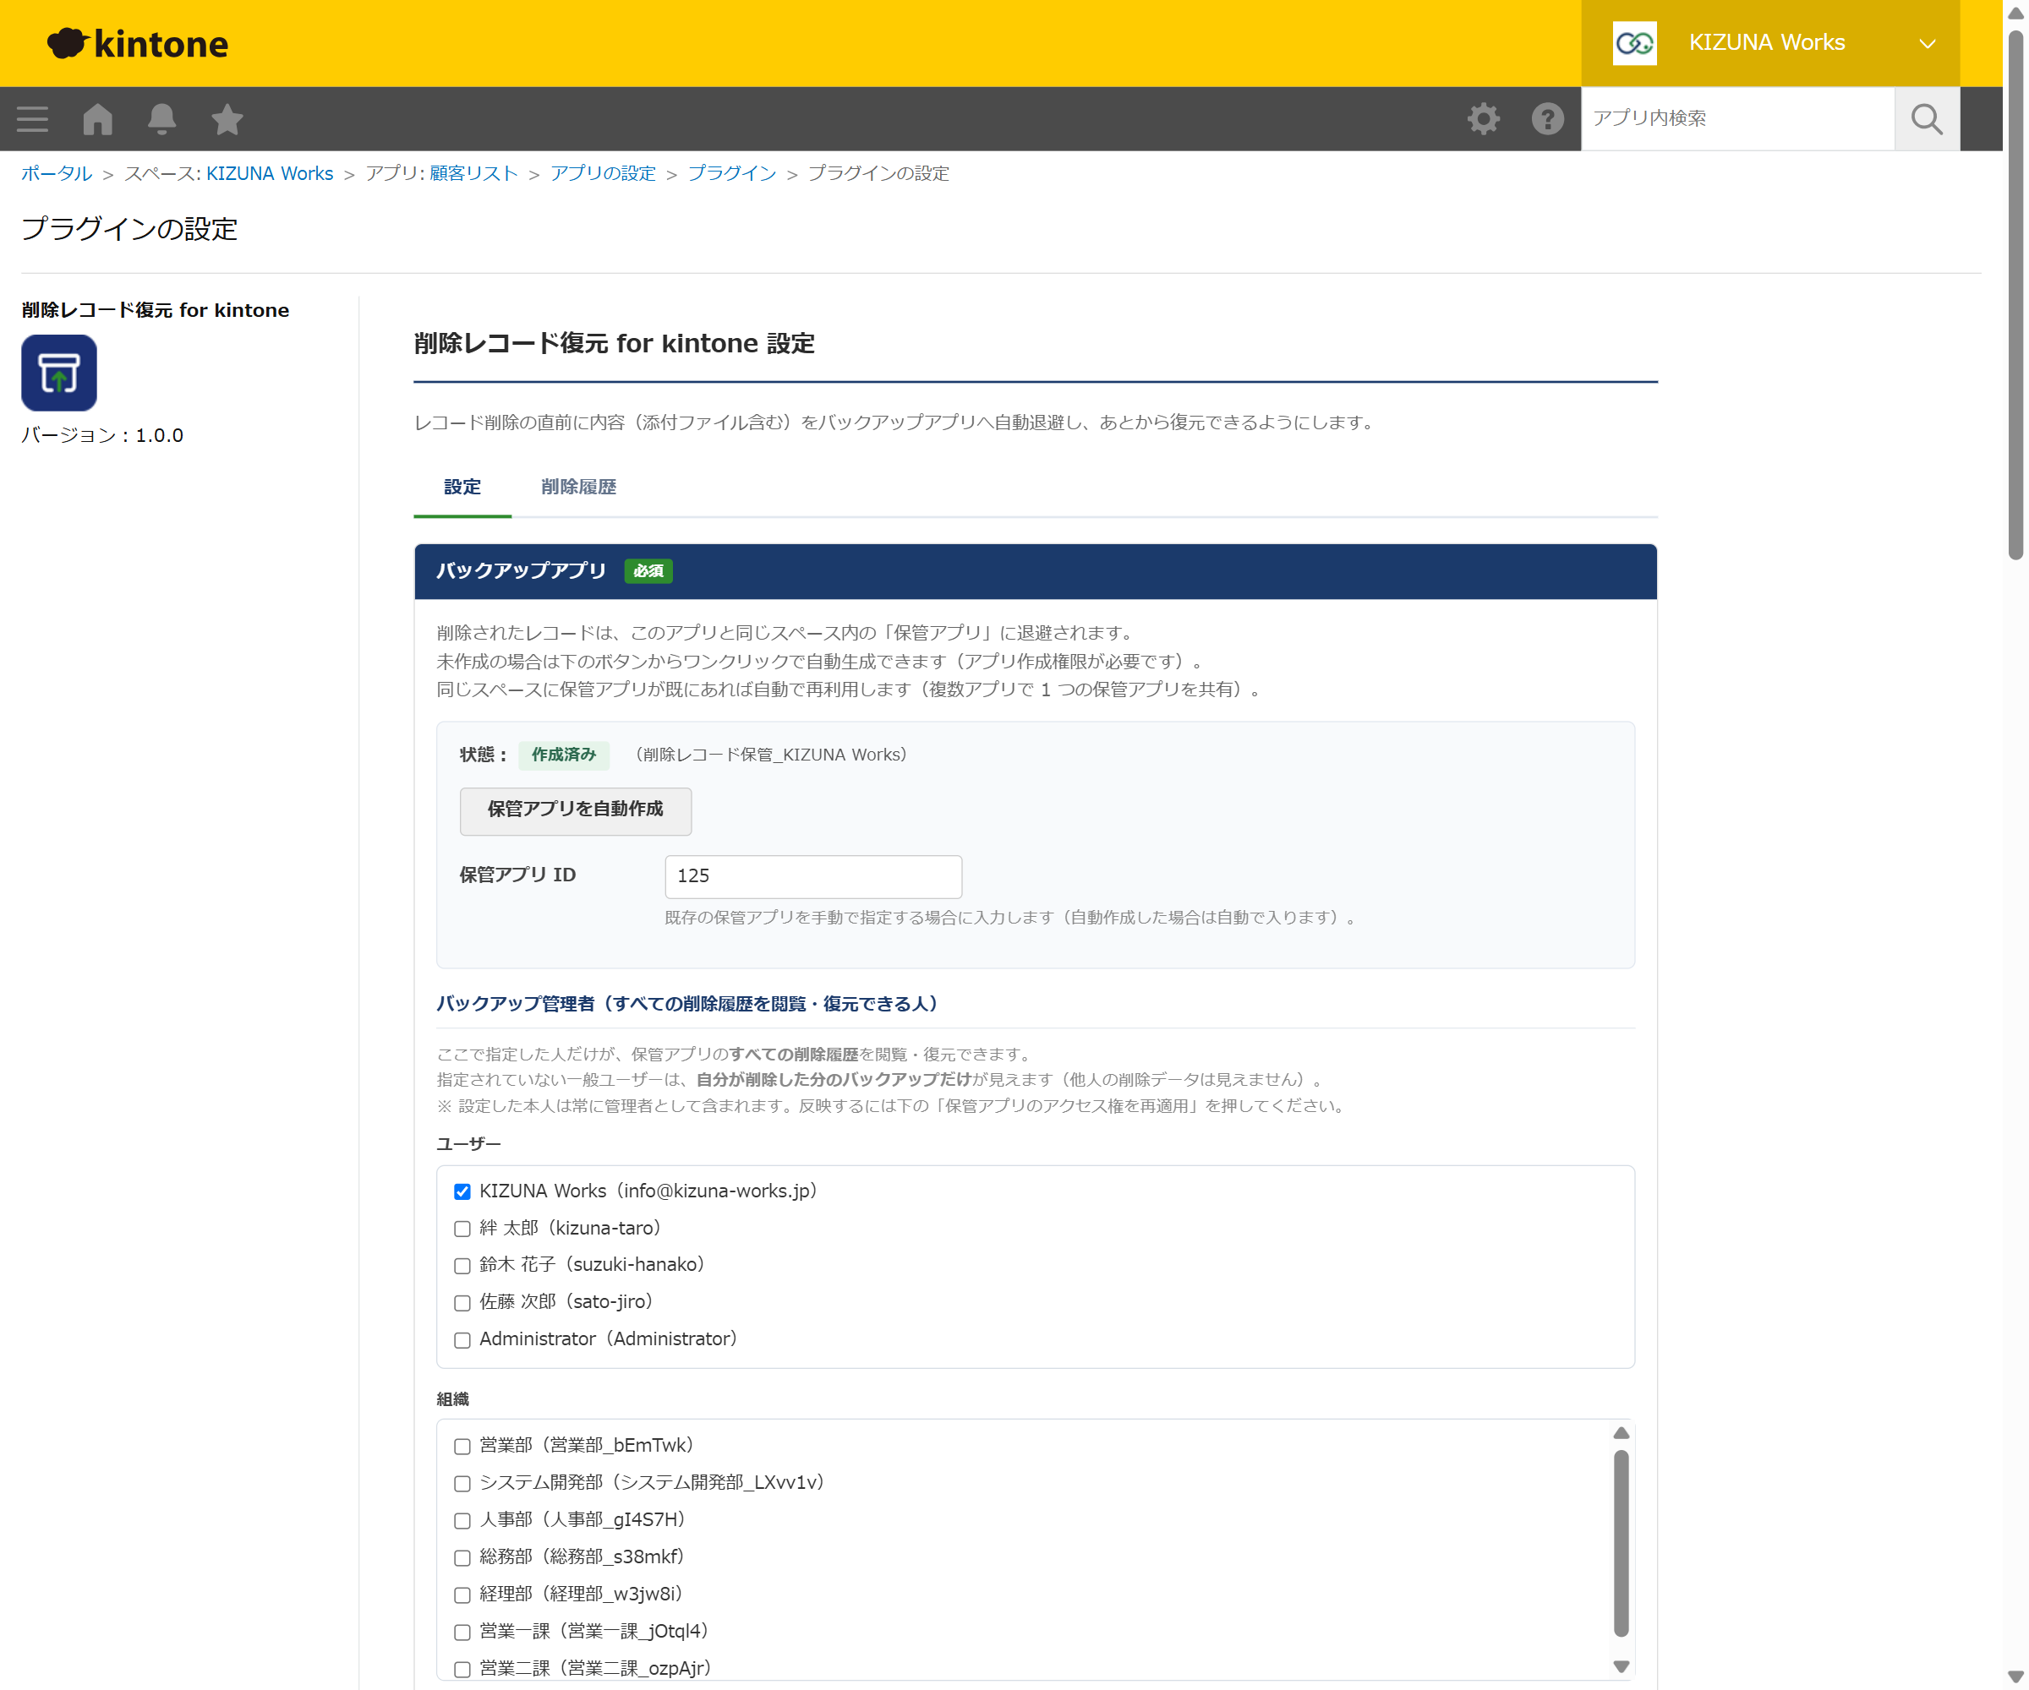Click organization list scroll up arrow

(1622, 1432)
